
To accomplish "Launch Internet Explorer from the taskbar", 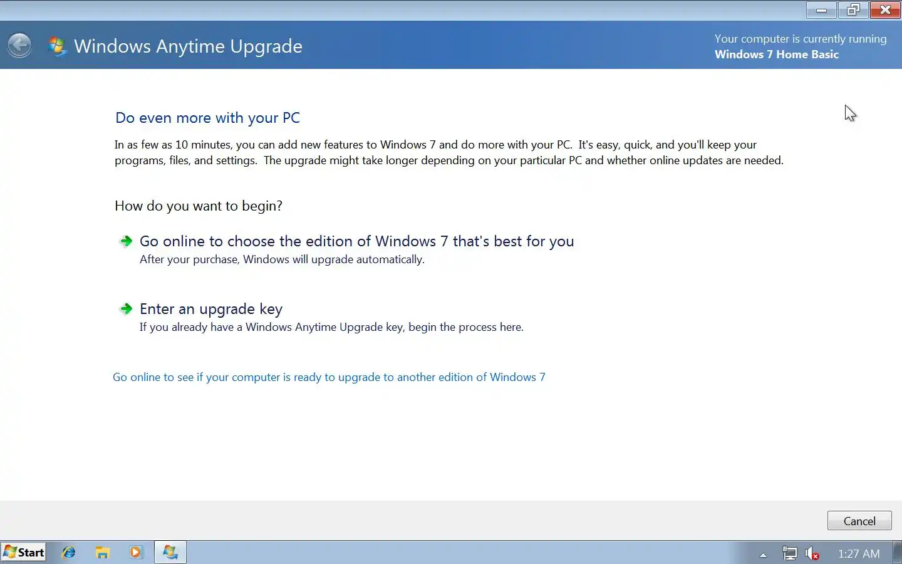I will coord(69,552).
